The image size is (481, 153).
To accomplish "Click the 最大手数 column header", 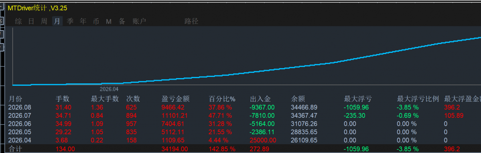I will [105, 99].
